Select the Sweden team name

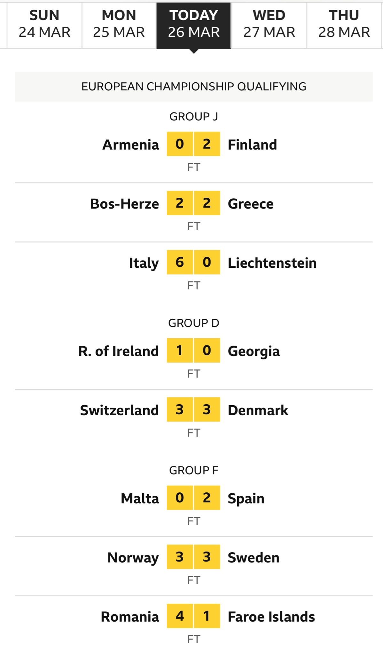pyautogui.click(x=254, y=558)
